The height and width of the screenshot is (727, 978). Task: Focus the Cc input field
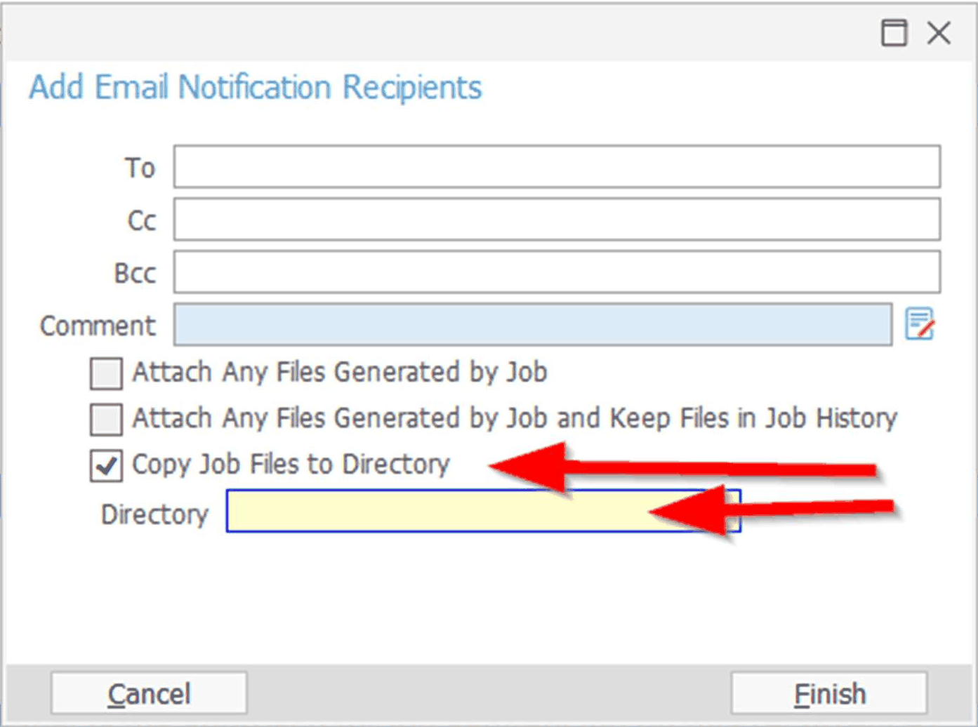pos(557,219)
